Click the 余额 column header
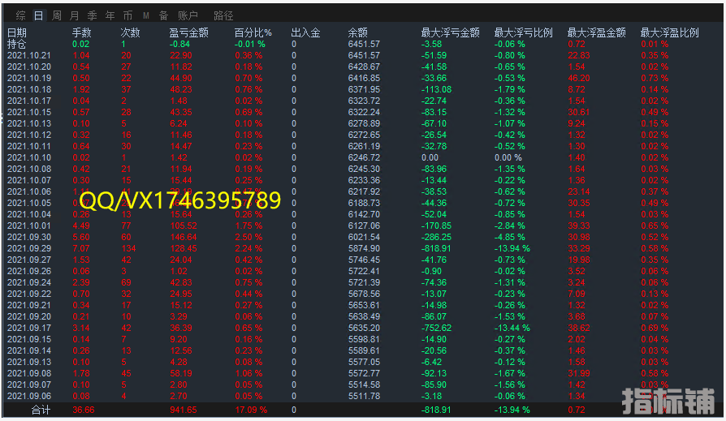 [x=358, y=33]
